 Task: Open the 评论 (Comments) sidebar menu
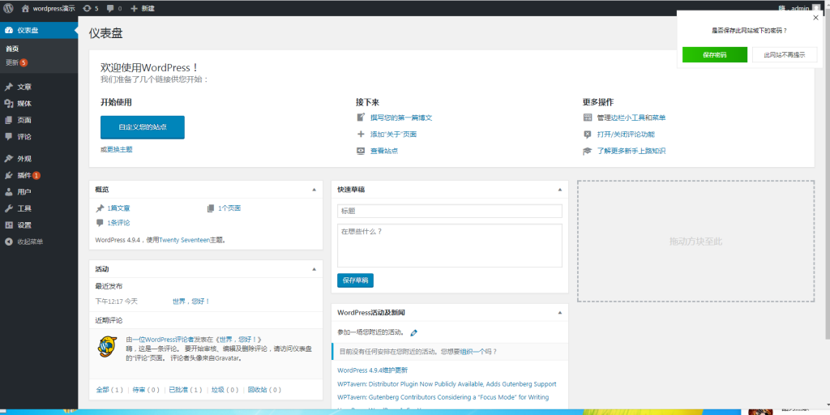pos(39,136)
